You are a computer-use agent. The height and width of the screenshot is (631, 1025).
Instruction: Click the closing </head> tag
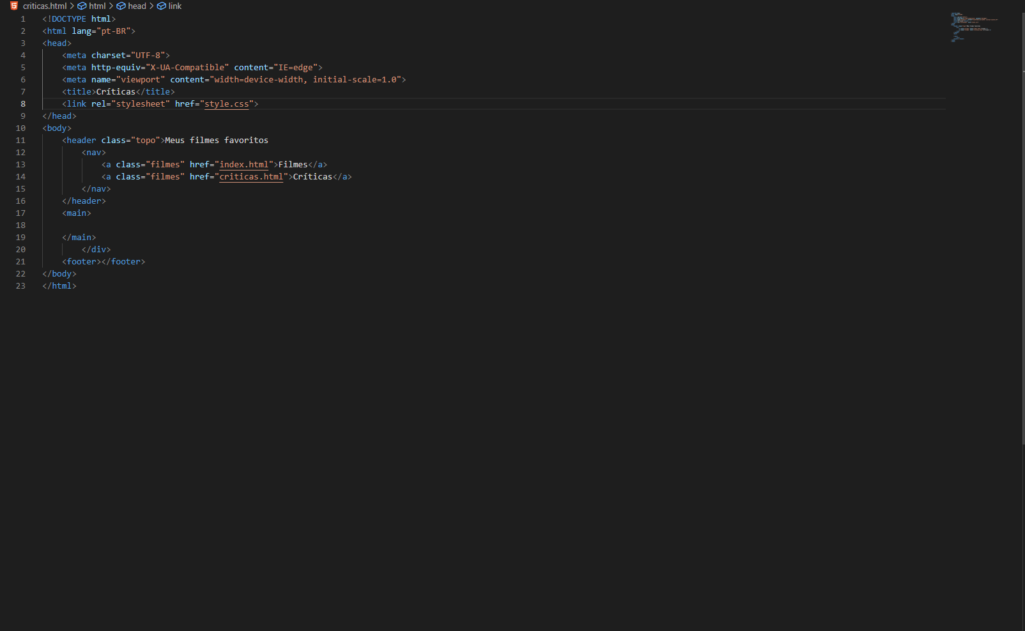click(59, 116)
